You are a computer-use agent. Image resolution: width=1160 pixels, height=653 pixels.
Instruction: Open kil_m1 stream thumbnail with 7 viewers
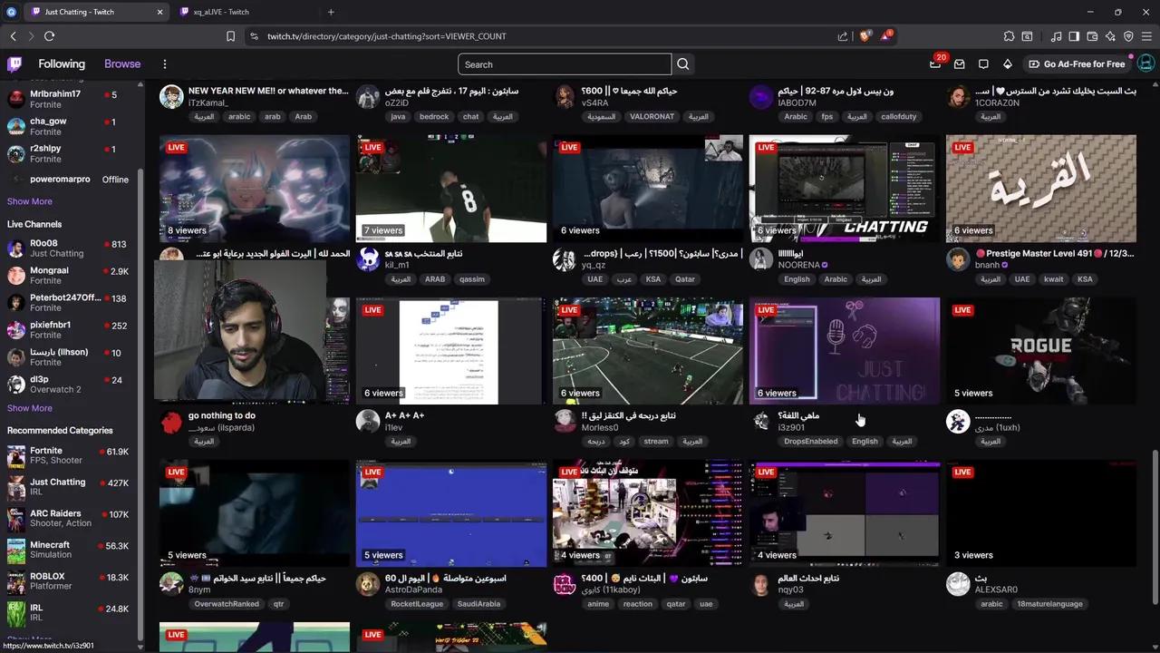pyautogui.click(x=451, y=189)
